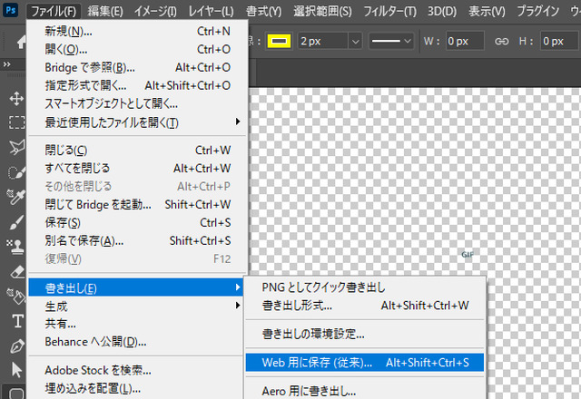This screenshot has height=399, width=581.
Task: Toggle link width and height icon
Action: click(501, 41)
